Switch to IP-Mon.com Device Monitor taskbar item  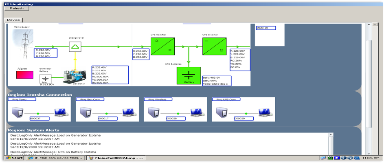pyautogui.click(x=55, y=158)
